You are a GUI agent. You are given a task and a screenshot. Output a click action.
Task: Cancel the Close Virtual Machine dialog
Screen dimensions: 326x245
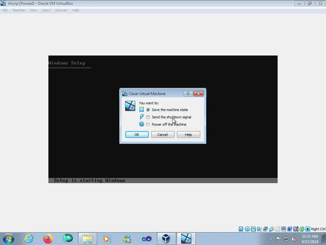pos(163,135)
